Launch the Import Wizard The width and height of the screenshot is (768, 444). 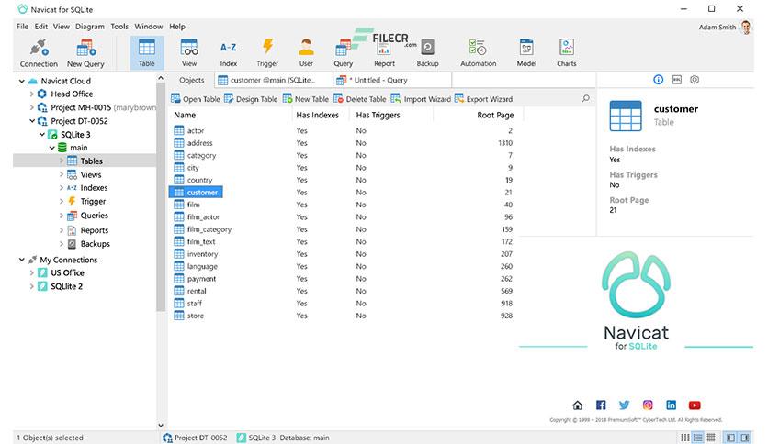[421, 99]
